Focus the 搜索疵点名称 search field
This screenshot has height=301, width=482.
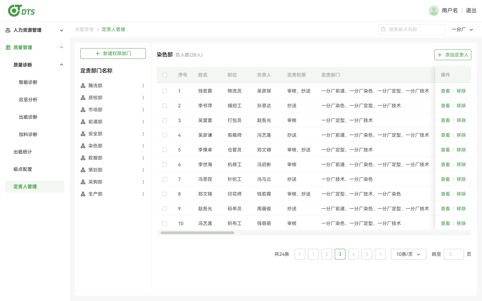(412, 29)
